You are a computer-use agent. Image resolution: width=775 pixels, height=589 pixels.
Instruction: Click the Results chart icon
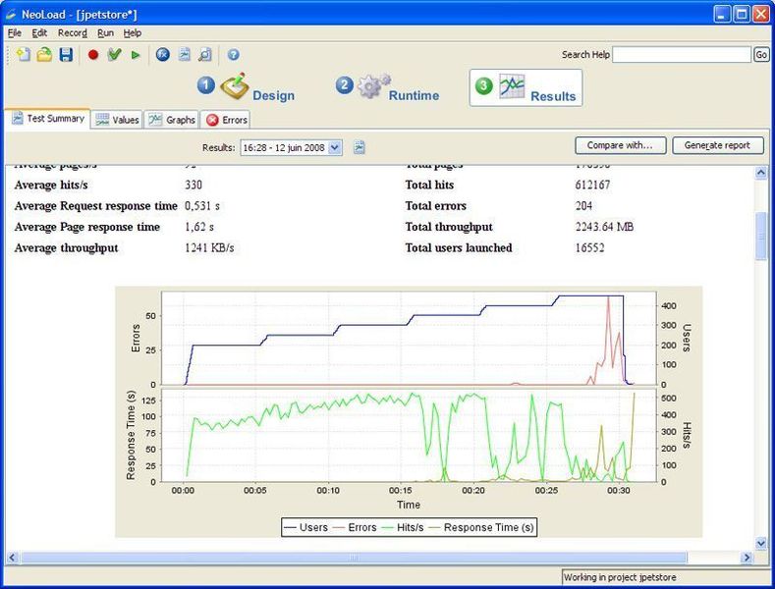pyautogui.click(x=512, y=86)
